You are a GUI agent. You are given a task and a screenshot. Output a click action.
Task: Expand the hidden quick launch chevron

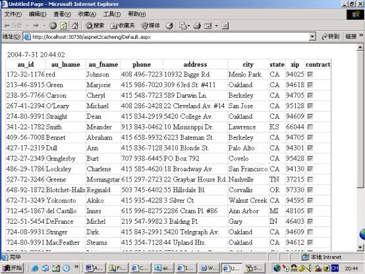[76, 267]
